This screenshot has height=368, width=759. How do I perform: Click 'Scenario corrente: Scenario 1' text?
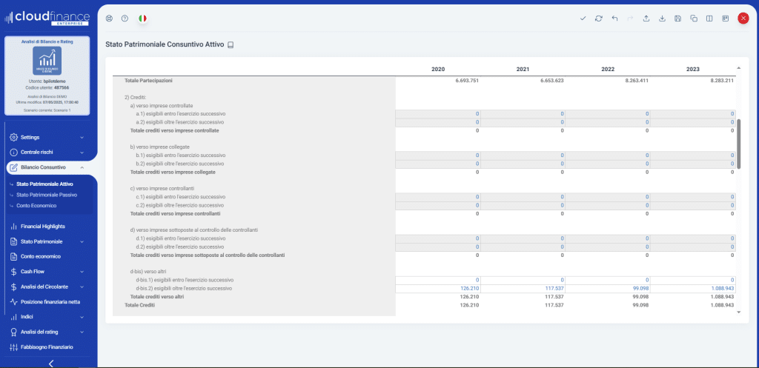click(47, 110)
